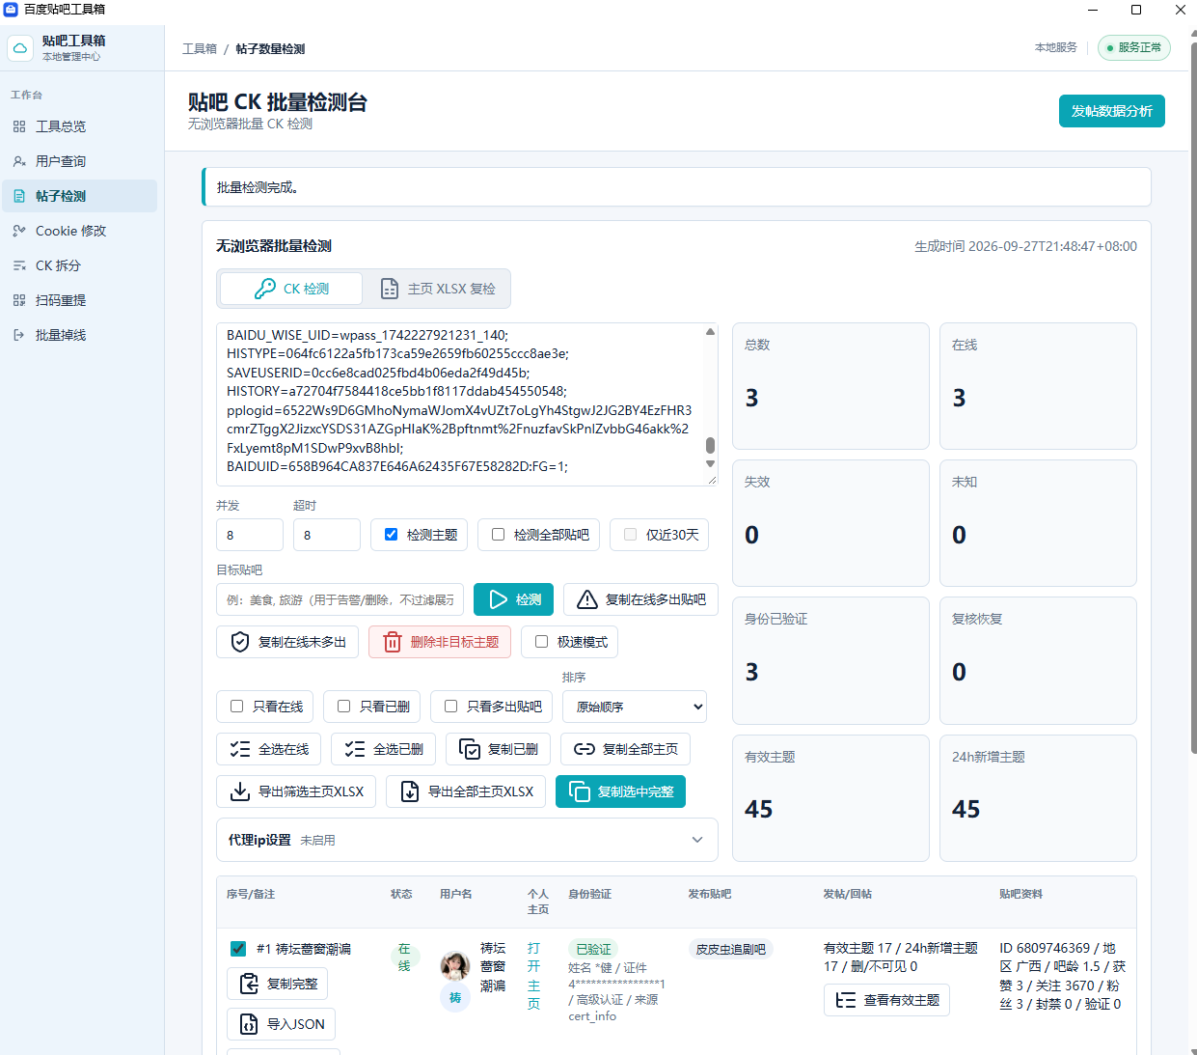Click the 目标贴吧 input field
The width and height of the screenshot is (1197, 1055).
pos(340,599)
